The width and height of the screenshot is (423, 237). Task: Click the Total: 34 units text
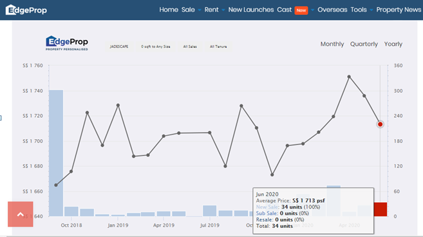click(274, 226)
